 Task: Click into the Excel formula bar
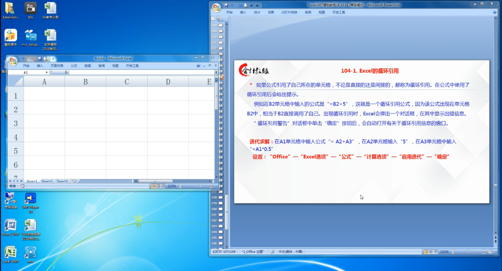click(x=141, y=73)
